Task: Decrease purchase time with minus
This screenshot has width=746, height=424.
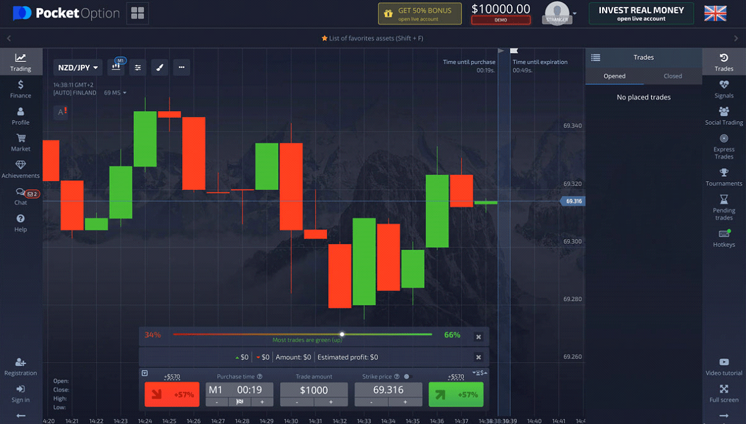Action: [x=217, y=402]
